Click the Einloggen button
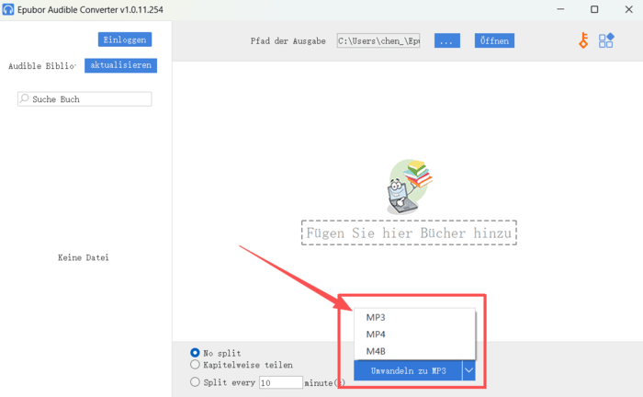The width and height of the screenshot is (643, 397). (125, 40)
